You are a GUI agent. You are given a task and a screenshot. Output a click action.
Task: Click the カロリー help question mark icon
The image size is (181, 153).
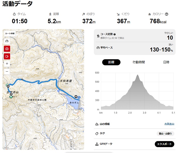pos(167,14)
